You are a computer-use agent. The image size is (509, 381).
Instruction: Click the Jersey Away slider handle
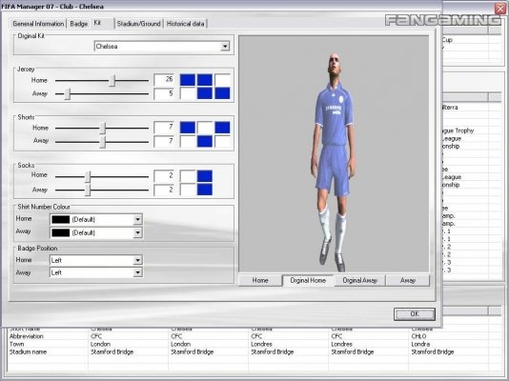point(67,94)
